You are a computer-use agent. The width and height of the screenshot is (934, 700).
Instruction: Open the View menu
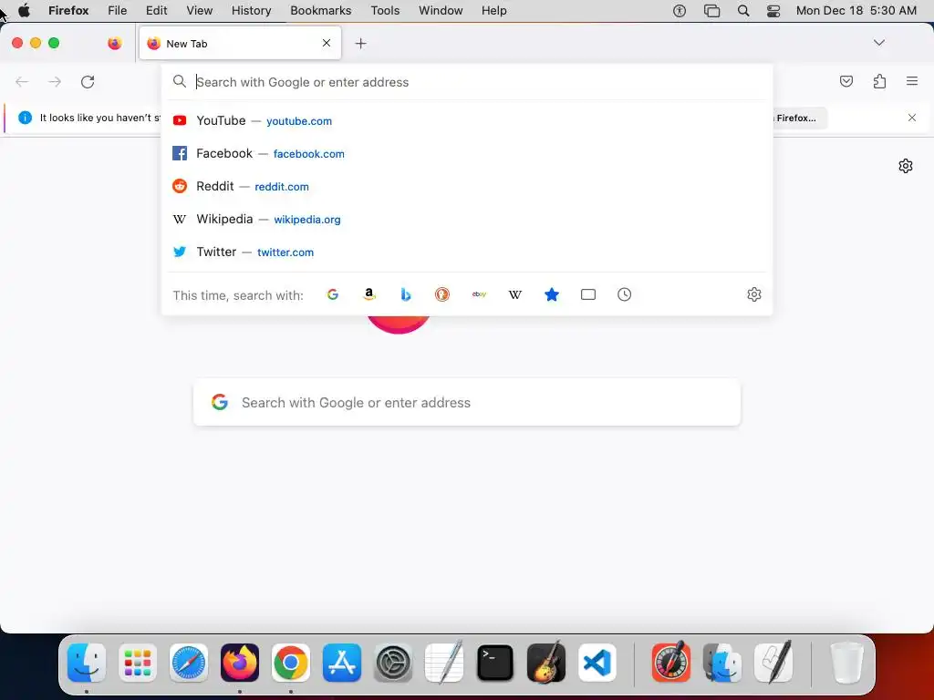click(x=200, y=11)
